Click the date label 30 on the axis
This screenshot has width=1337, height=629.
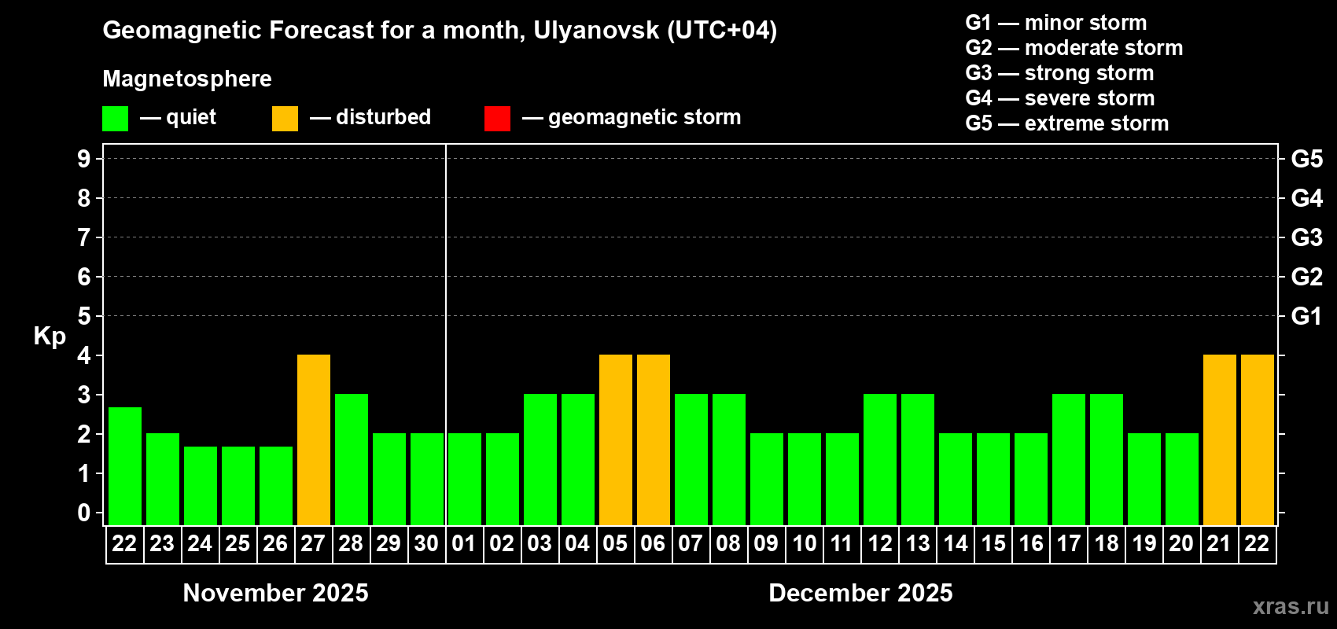(x=426, y=544)
